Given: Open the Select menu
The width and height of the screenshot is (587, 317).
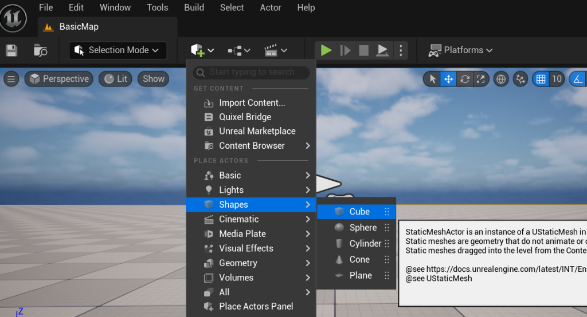Looking at the screenshot, I should (232, 7).
